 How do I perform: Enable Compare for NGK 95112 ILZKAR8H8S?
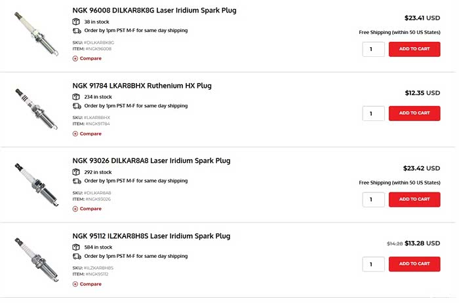pyautogui.click(x=87, y=284)
